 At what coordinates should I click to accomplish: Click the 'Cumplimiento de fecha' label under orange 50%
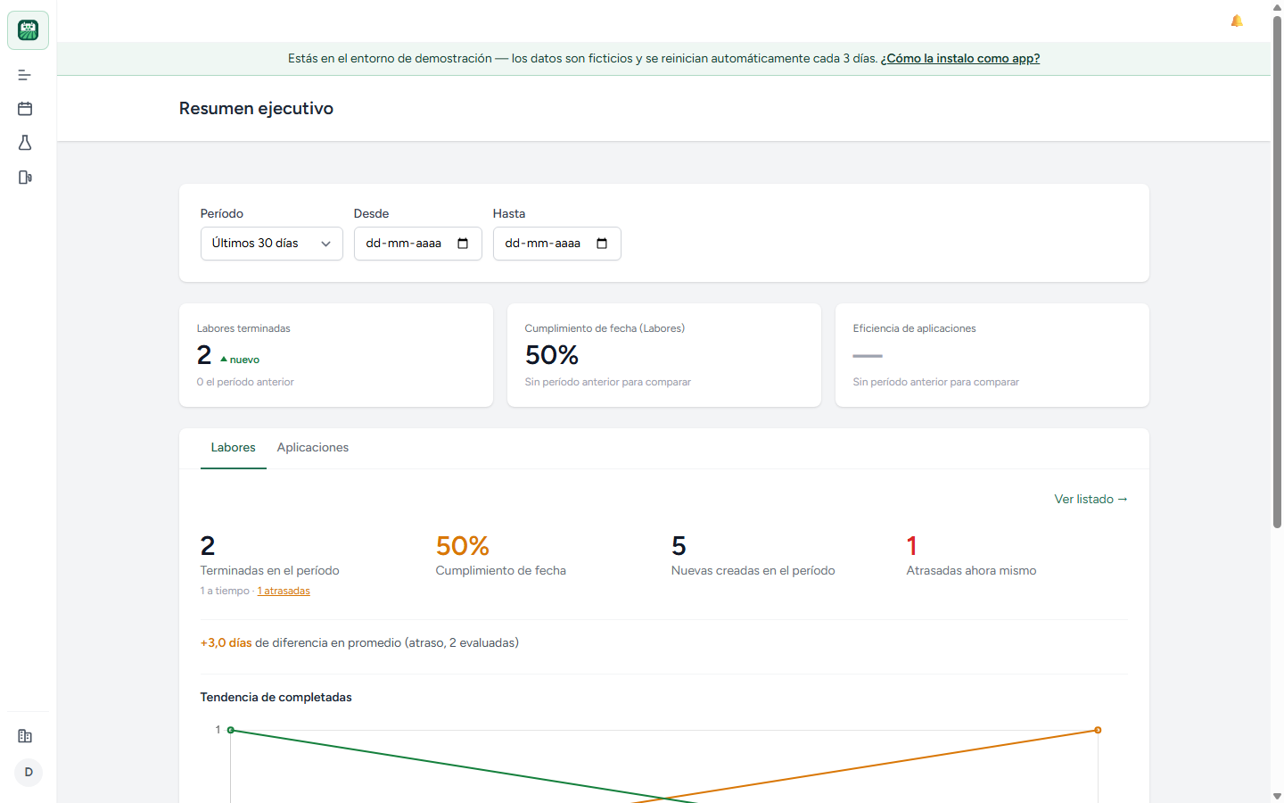(x=501, y=571)
